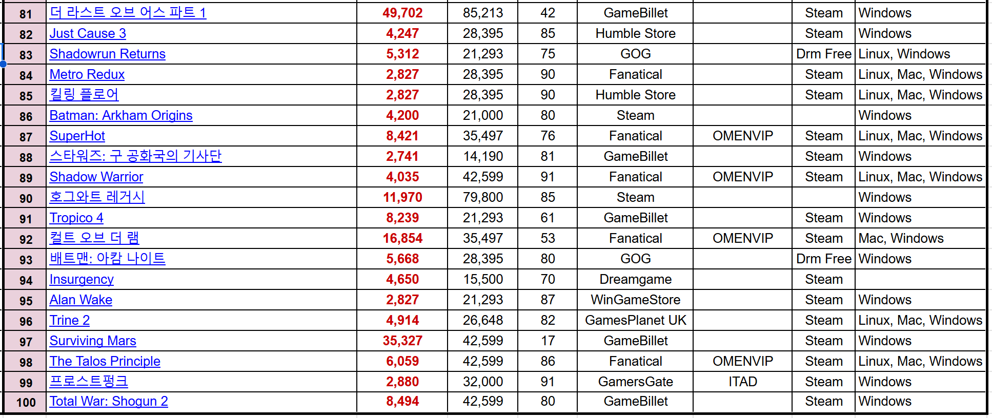Click the row number 100 cell

(26, 402)
